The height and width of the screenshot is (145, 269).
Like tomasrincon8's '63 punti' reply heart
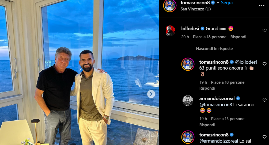(264, 64)
